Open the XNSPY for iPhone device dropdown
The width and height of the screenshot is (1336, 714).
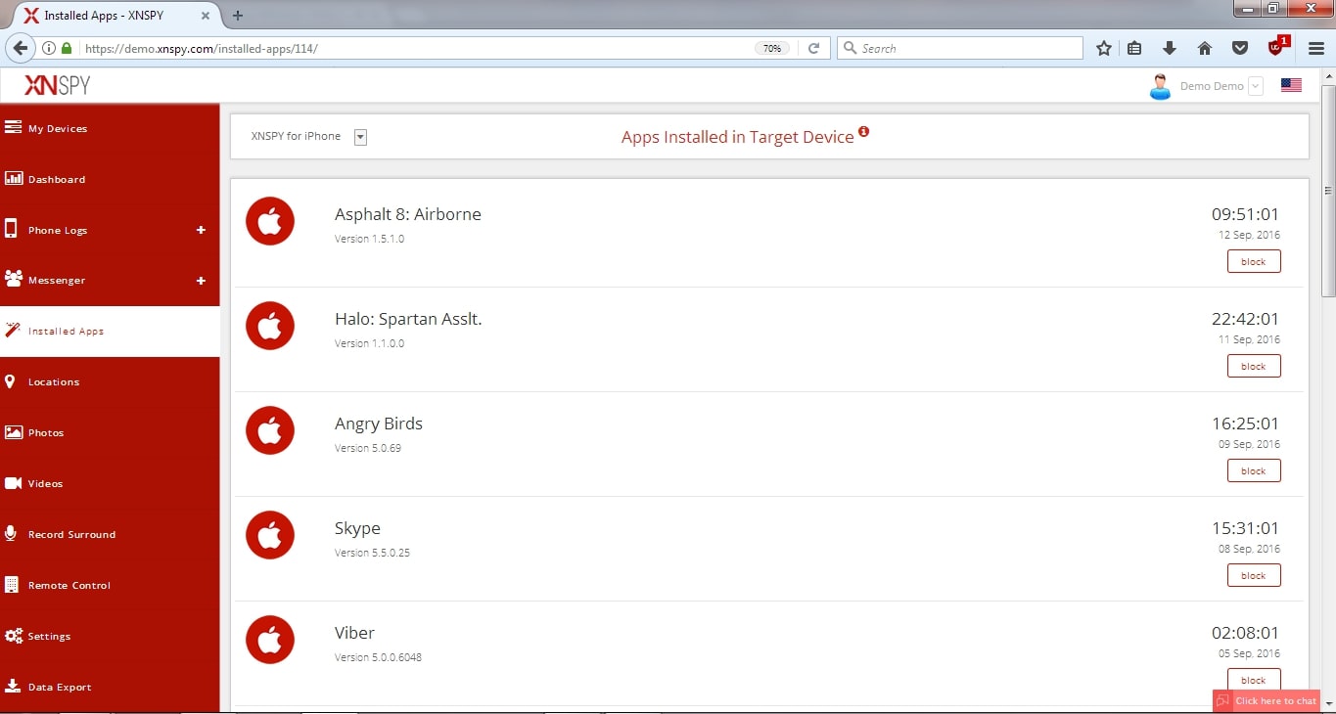(360, 137)
